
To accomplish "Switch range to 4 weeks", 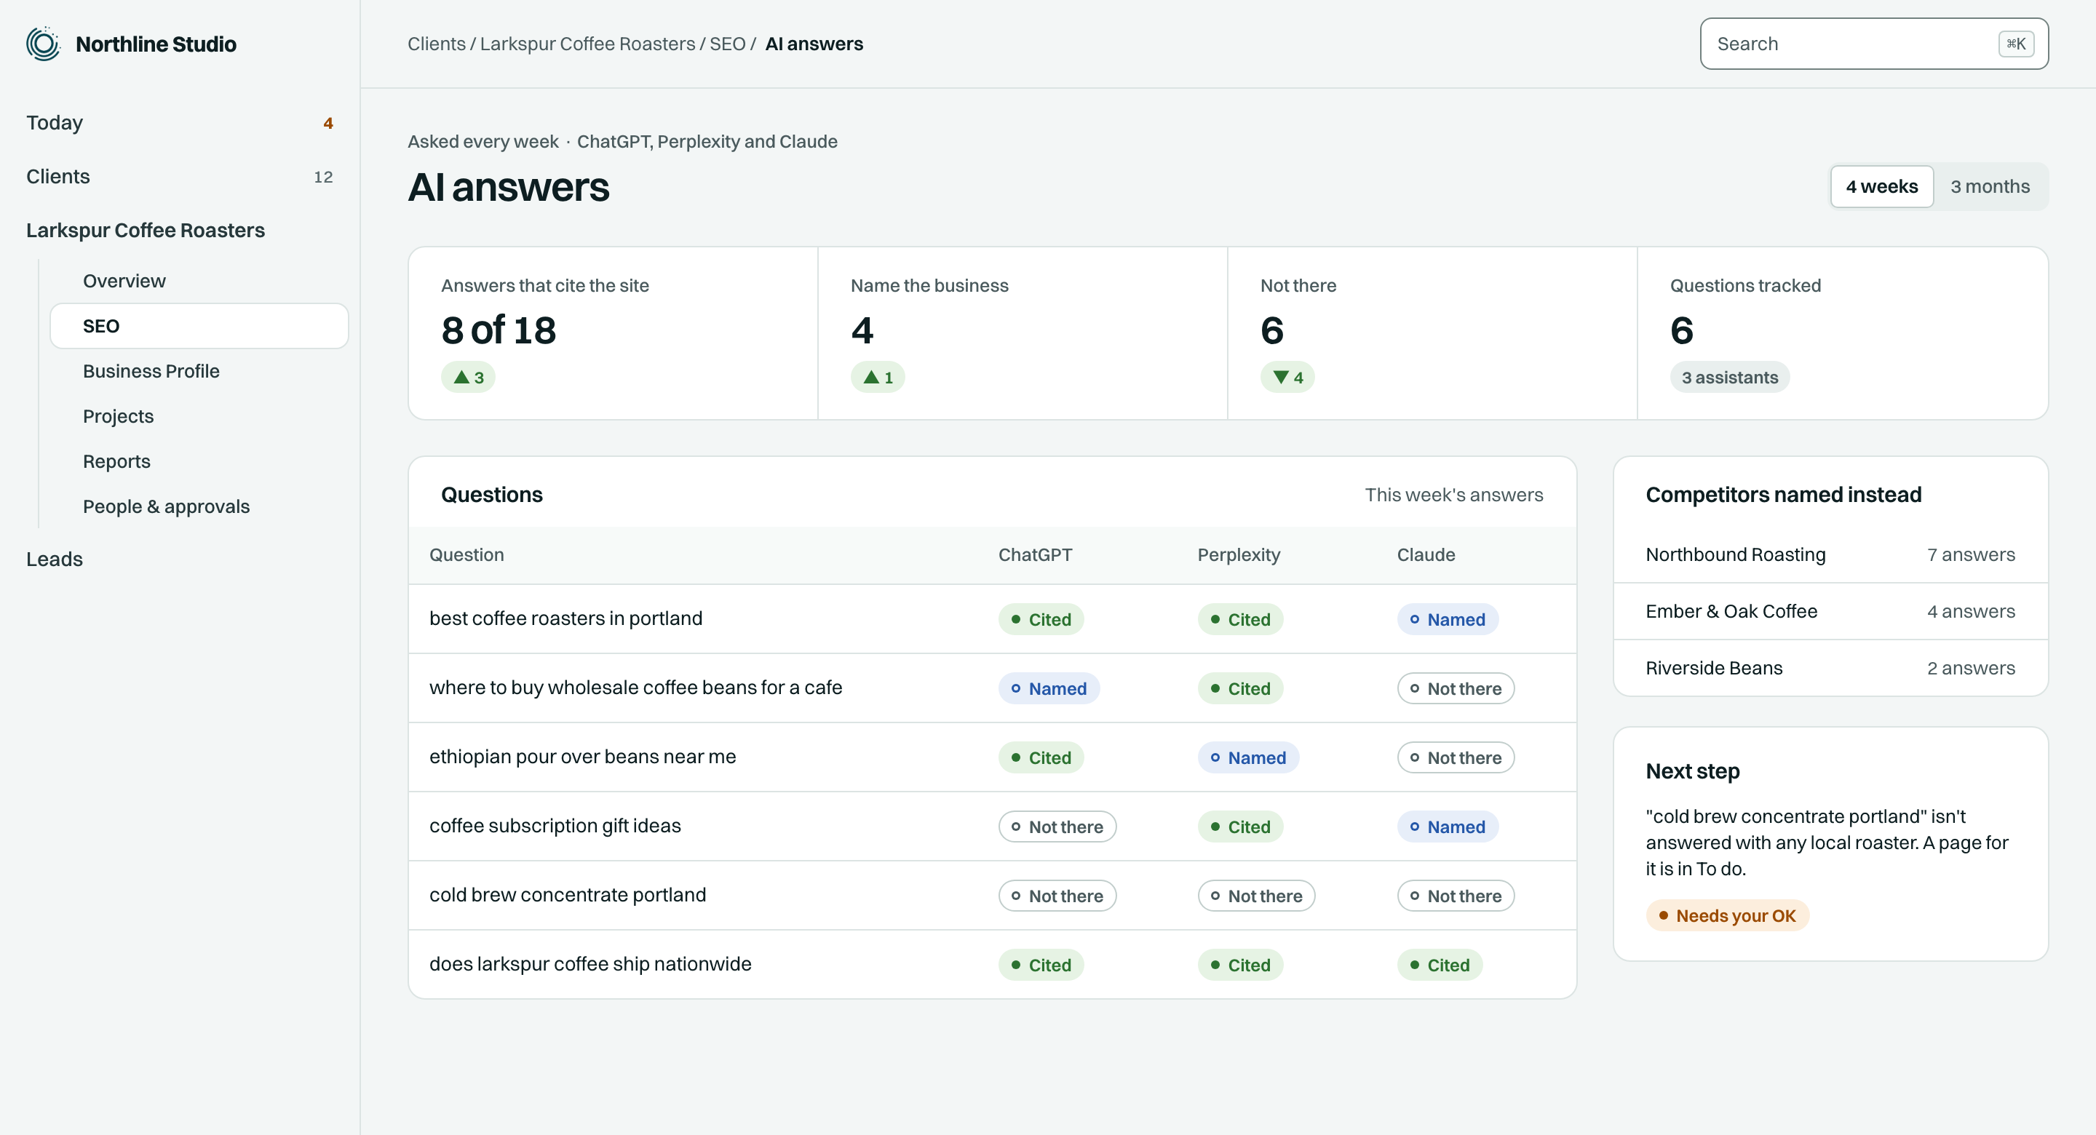I will 1881,186.
